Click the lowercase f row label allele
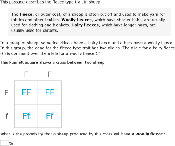175x146 pixels. coord(7,116)
